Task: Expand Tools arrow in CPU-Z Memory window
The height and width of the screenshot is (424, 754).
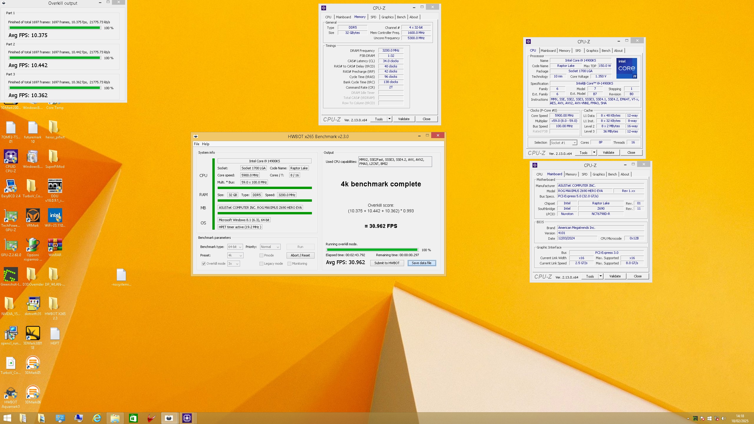Action: 389,119
